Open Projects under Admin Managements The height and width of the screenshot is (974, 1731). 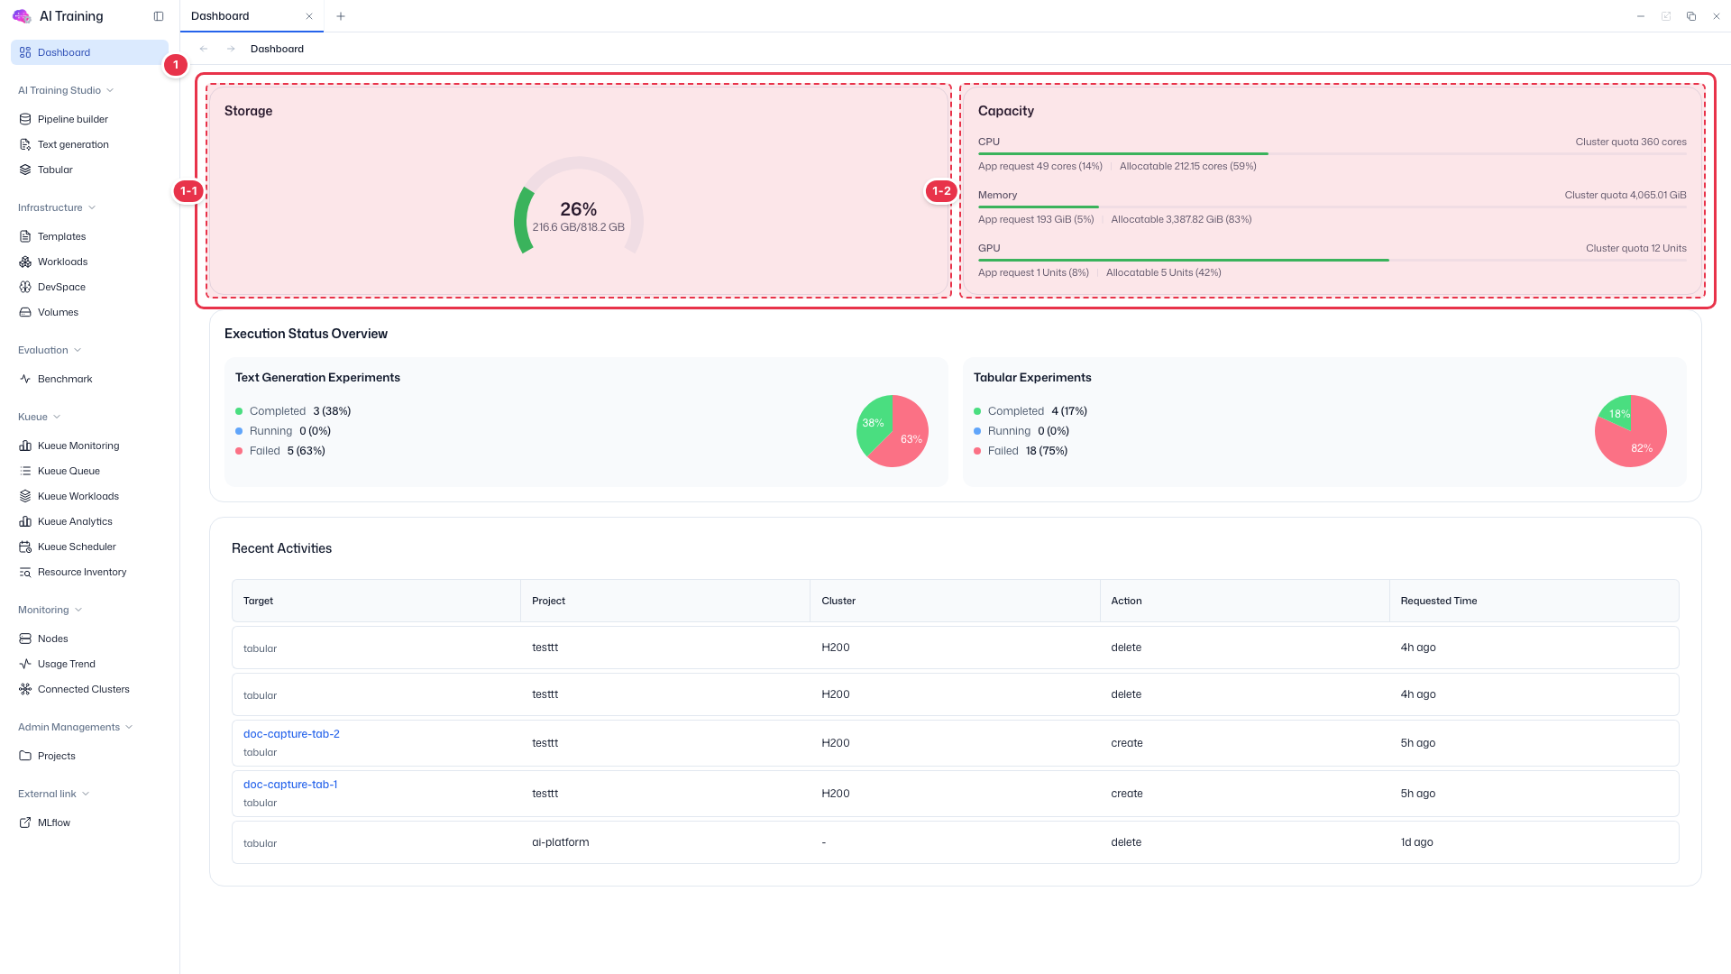point(89,756)
